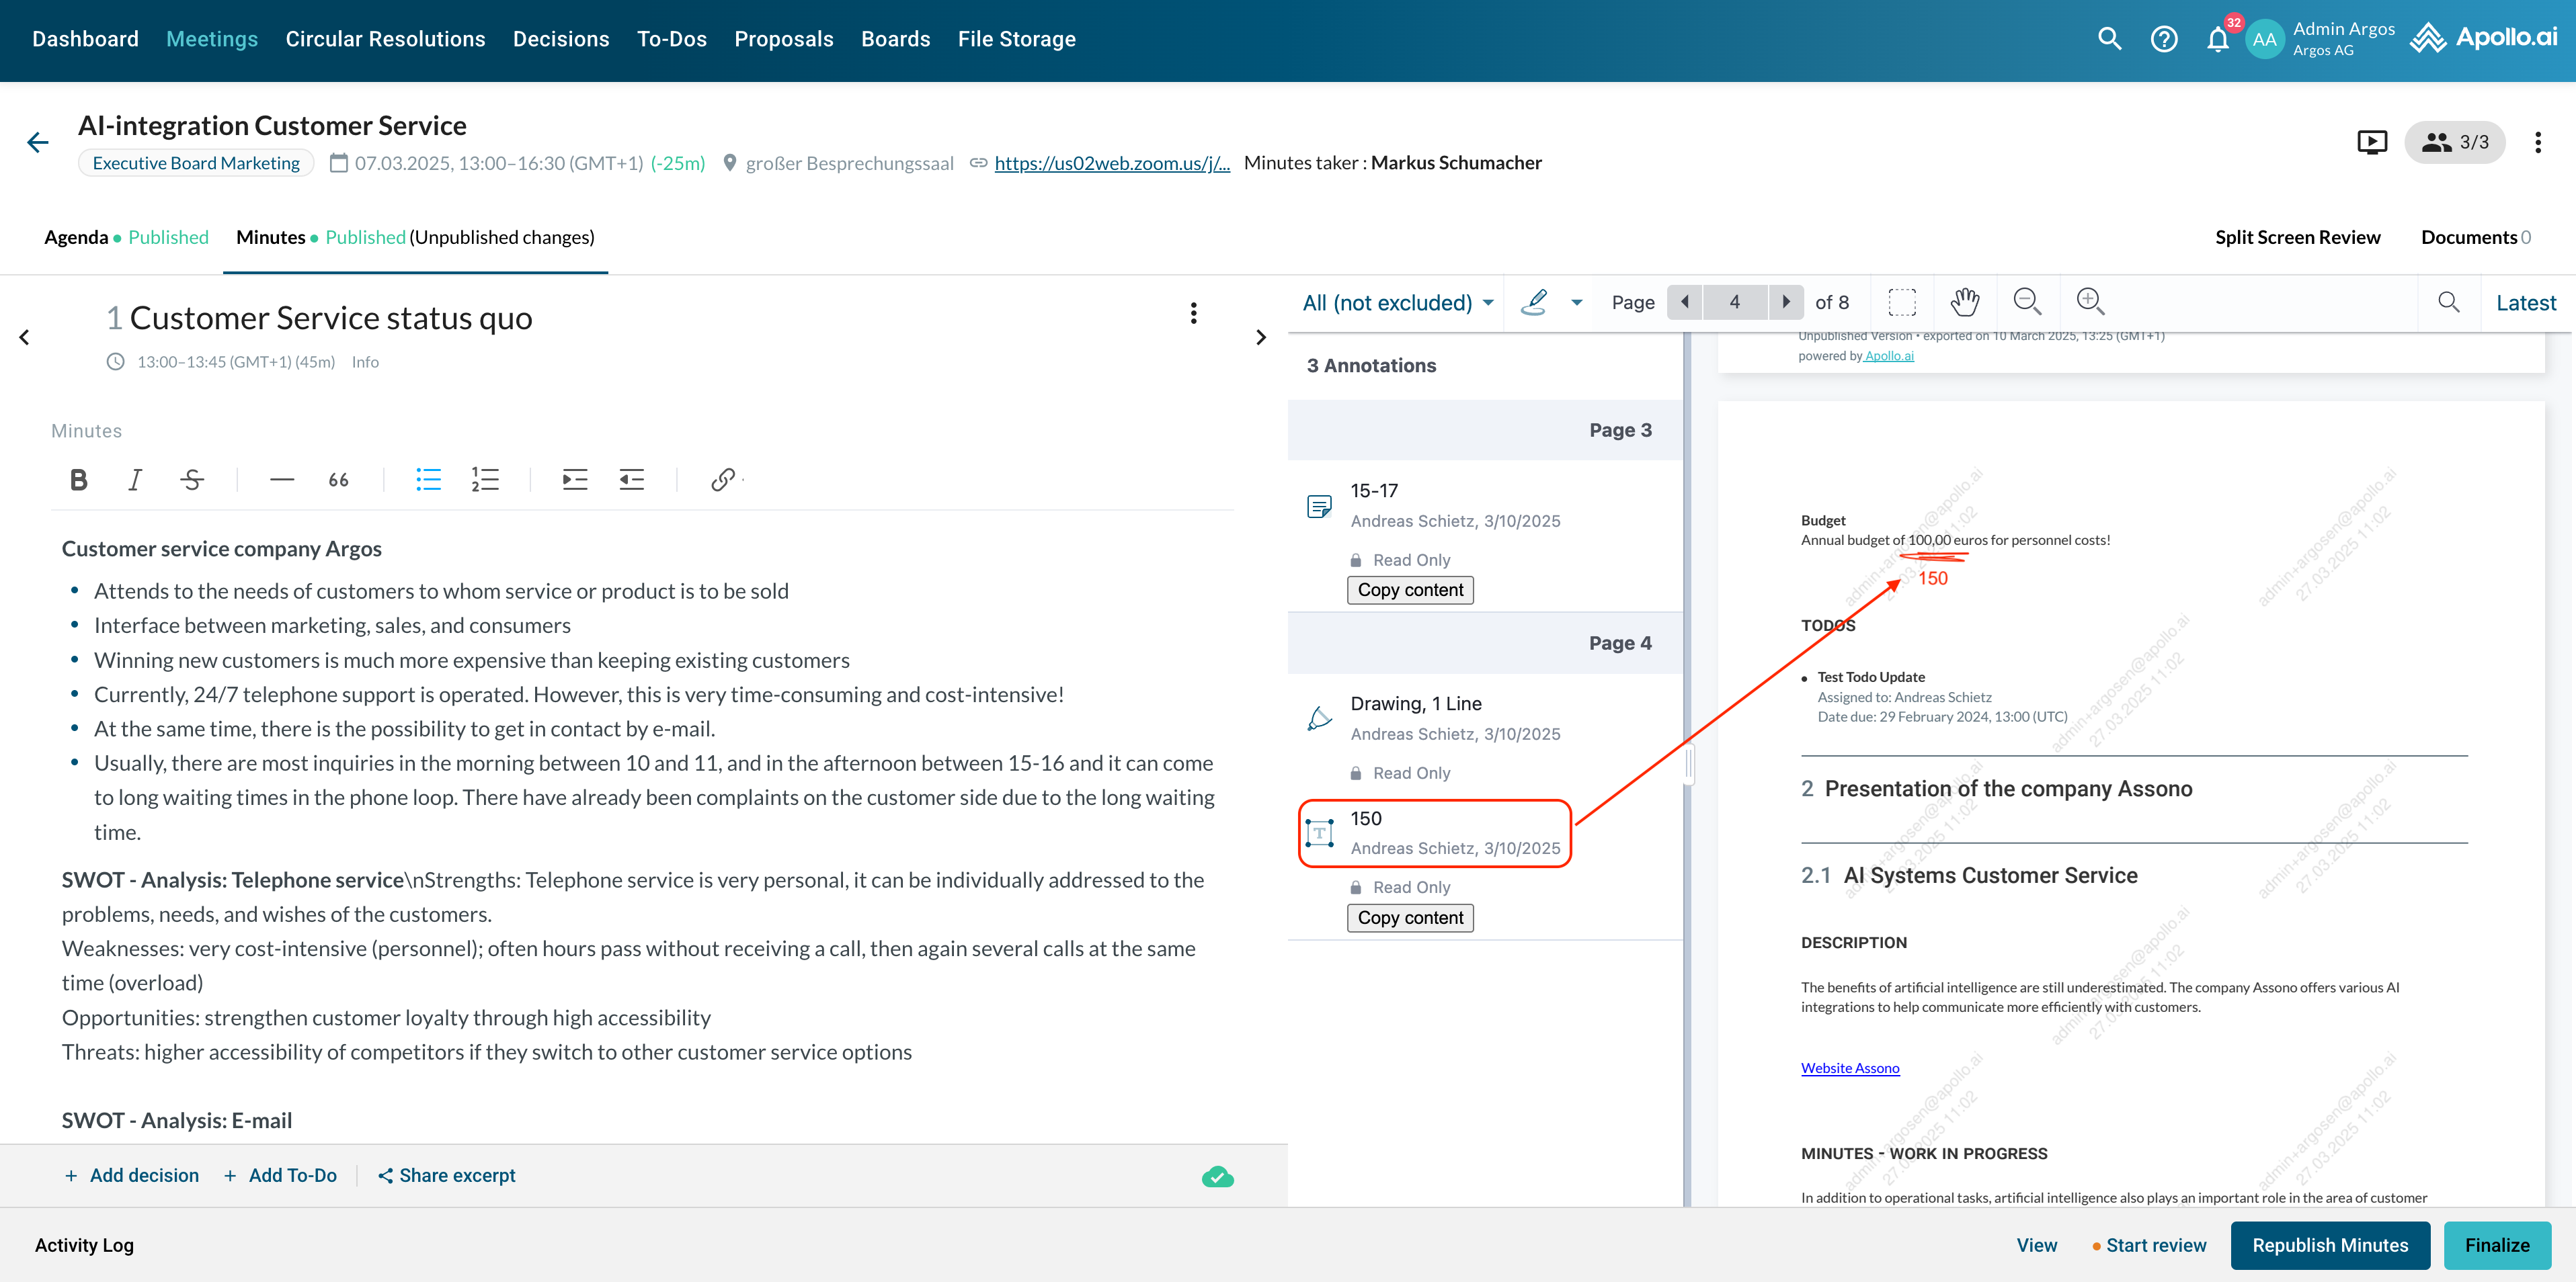Activate the marquee selection tool
2576x1282 pixels.
tap(1902, 302)
